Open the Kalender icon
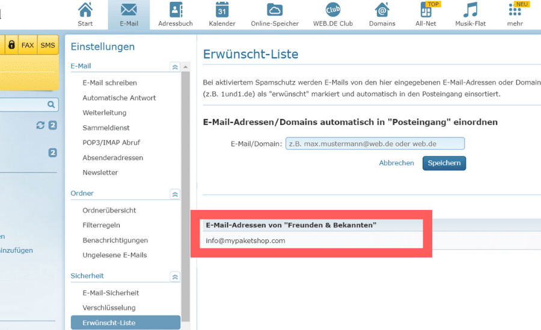 222,10
